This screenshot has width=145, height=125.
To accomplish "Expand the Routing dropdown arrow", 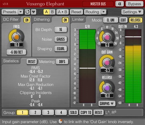I will (x=104, y=12).
